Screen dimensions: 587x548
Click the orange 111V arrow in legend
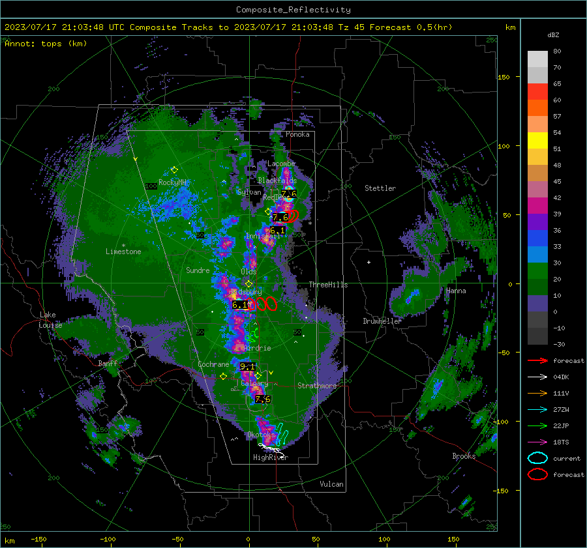(x=537, y=393)
